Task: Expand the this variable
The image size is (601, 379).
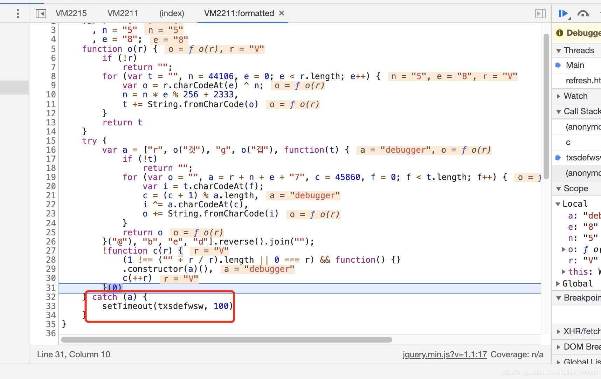Action: click(x=564, y=271)
